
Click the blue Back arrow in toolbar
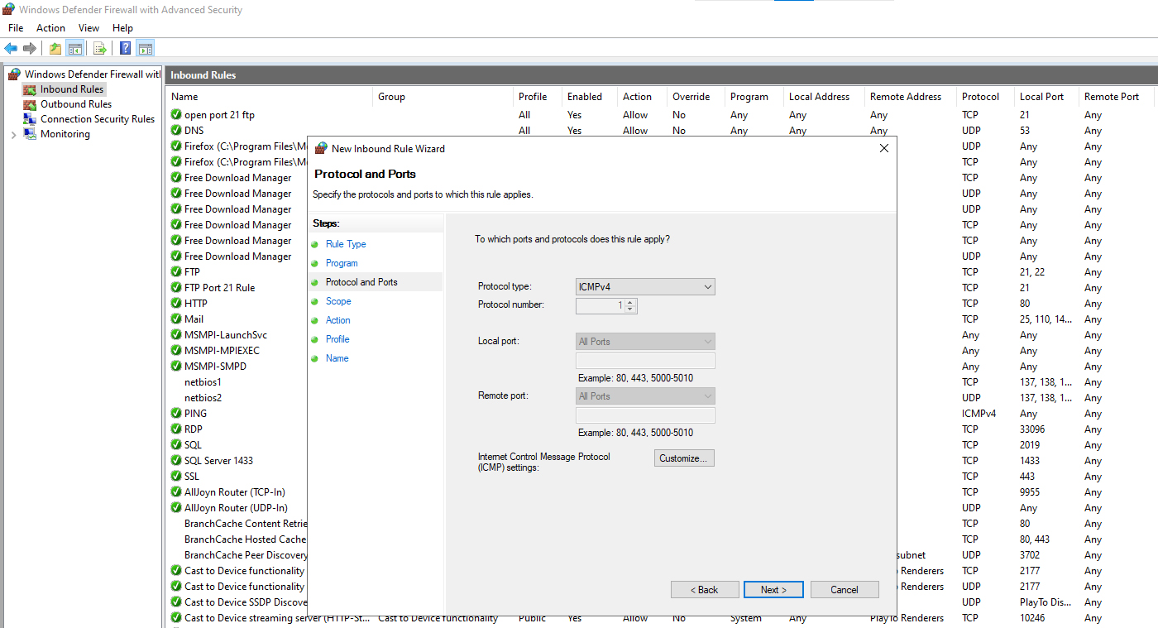click(x=11, y=48)
